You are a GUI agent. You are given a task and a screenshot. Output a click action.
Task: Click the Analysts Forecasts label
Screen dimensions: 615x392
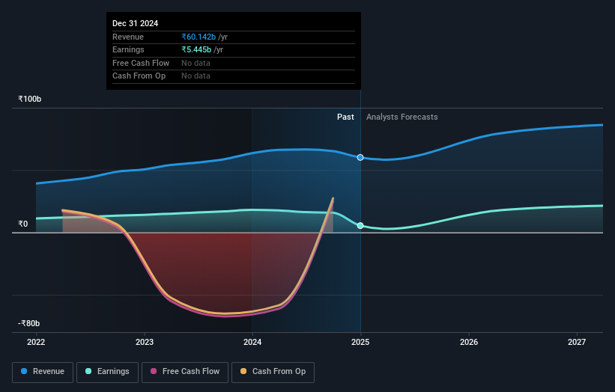click(x=402, y=117)
